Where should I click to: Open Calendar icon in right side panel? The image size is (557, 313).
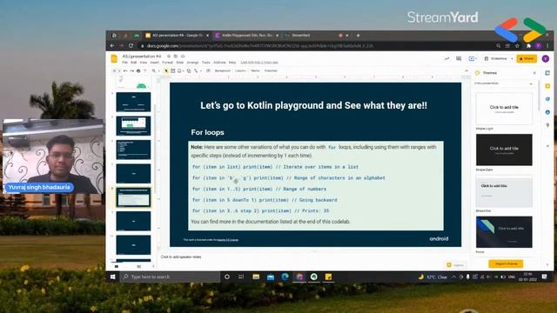pyautogui.click(x=547, y=73)
